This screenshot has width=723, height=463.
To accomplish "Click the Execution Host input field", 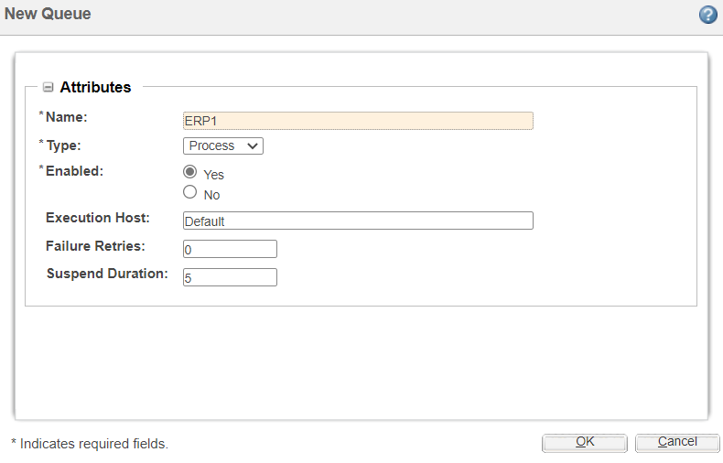I will 358,221.
